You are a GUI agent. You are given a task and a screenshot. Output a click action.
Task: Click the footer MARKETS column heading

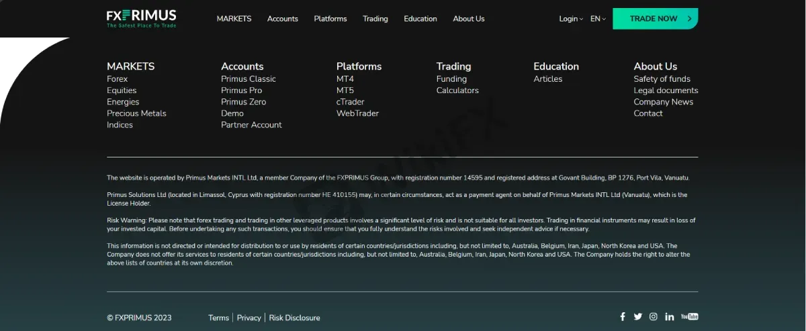pyautogui.click(x=130, y=66)
